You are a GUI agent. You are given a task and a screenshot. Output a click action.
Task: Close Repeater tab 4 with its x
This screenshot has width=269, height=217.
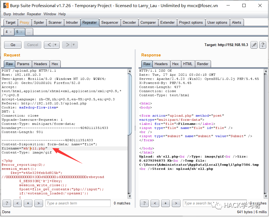click(11, 32)
